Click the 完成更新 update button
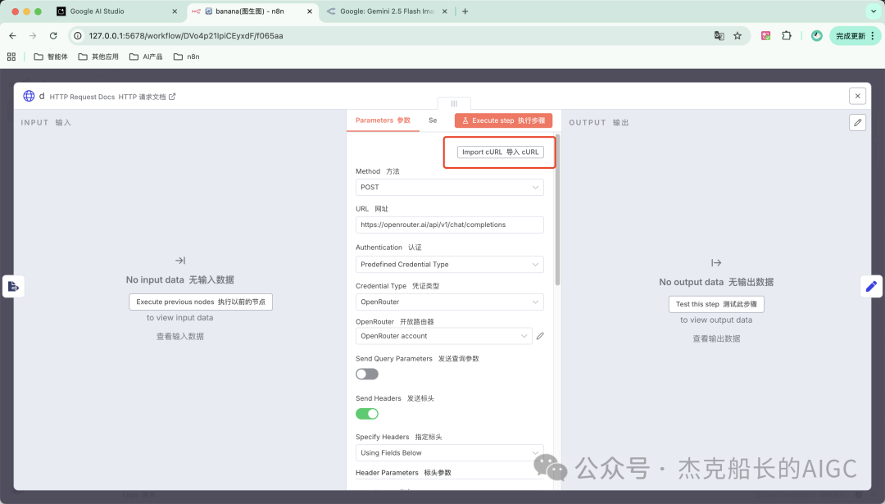Viewport: 885px width, 504px height. pos(850,35)
